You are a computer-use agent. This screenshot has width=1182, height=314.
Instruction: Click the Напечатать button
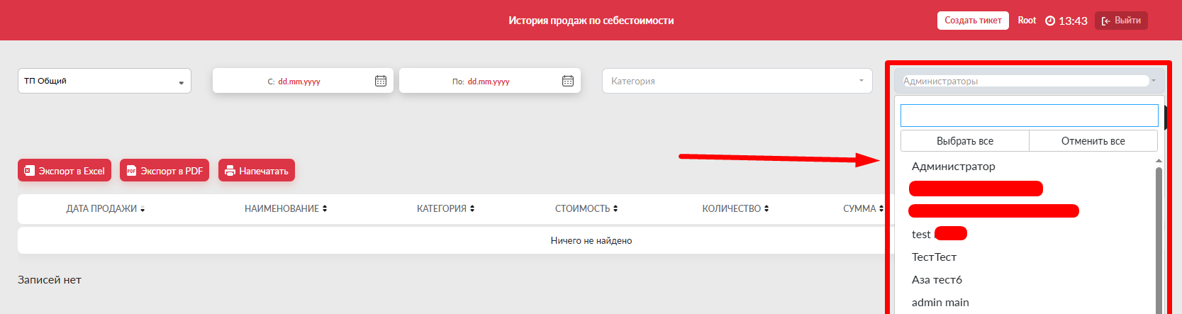coord(257,171)
